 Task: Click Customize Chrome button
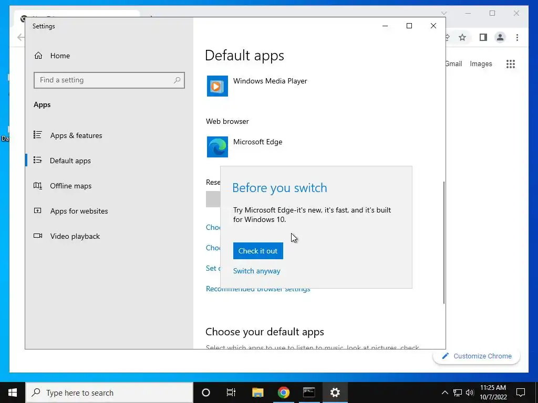pyautogui.click(x=477, y=356)
